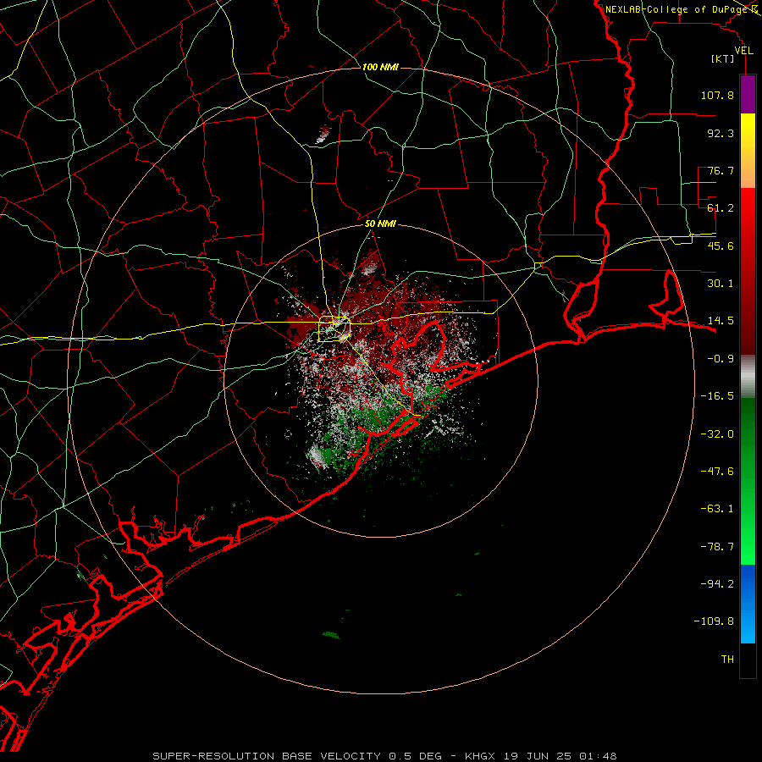The height and width of the screenshot is (762, 762).
Task: Click the small green echo offshore to the south
Action: click(331, 635)
